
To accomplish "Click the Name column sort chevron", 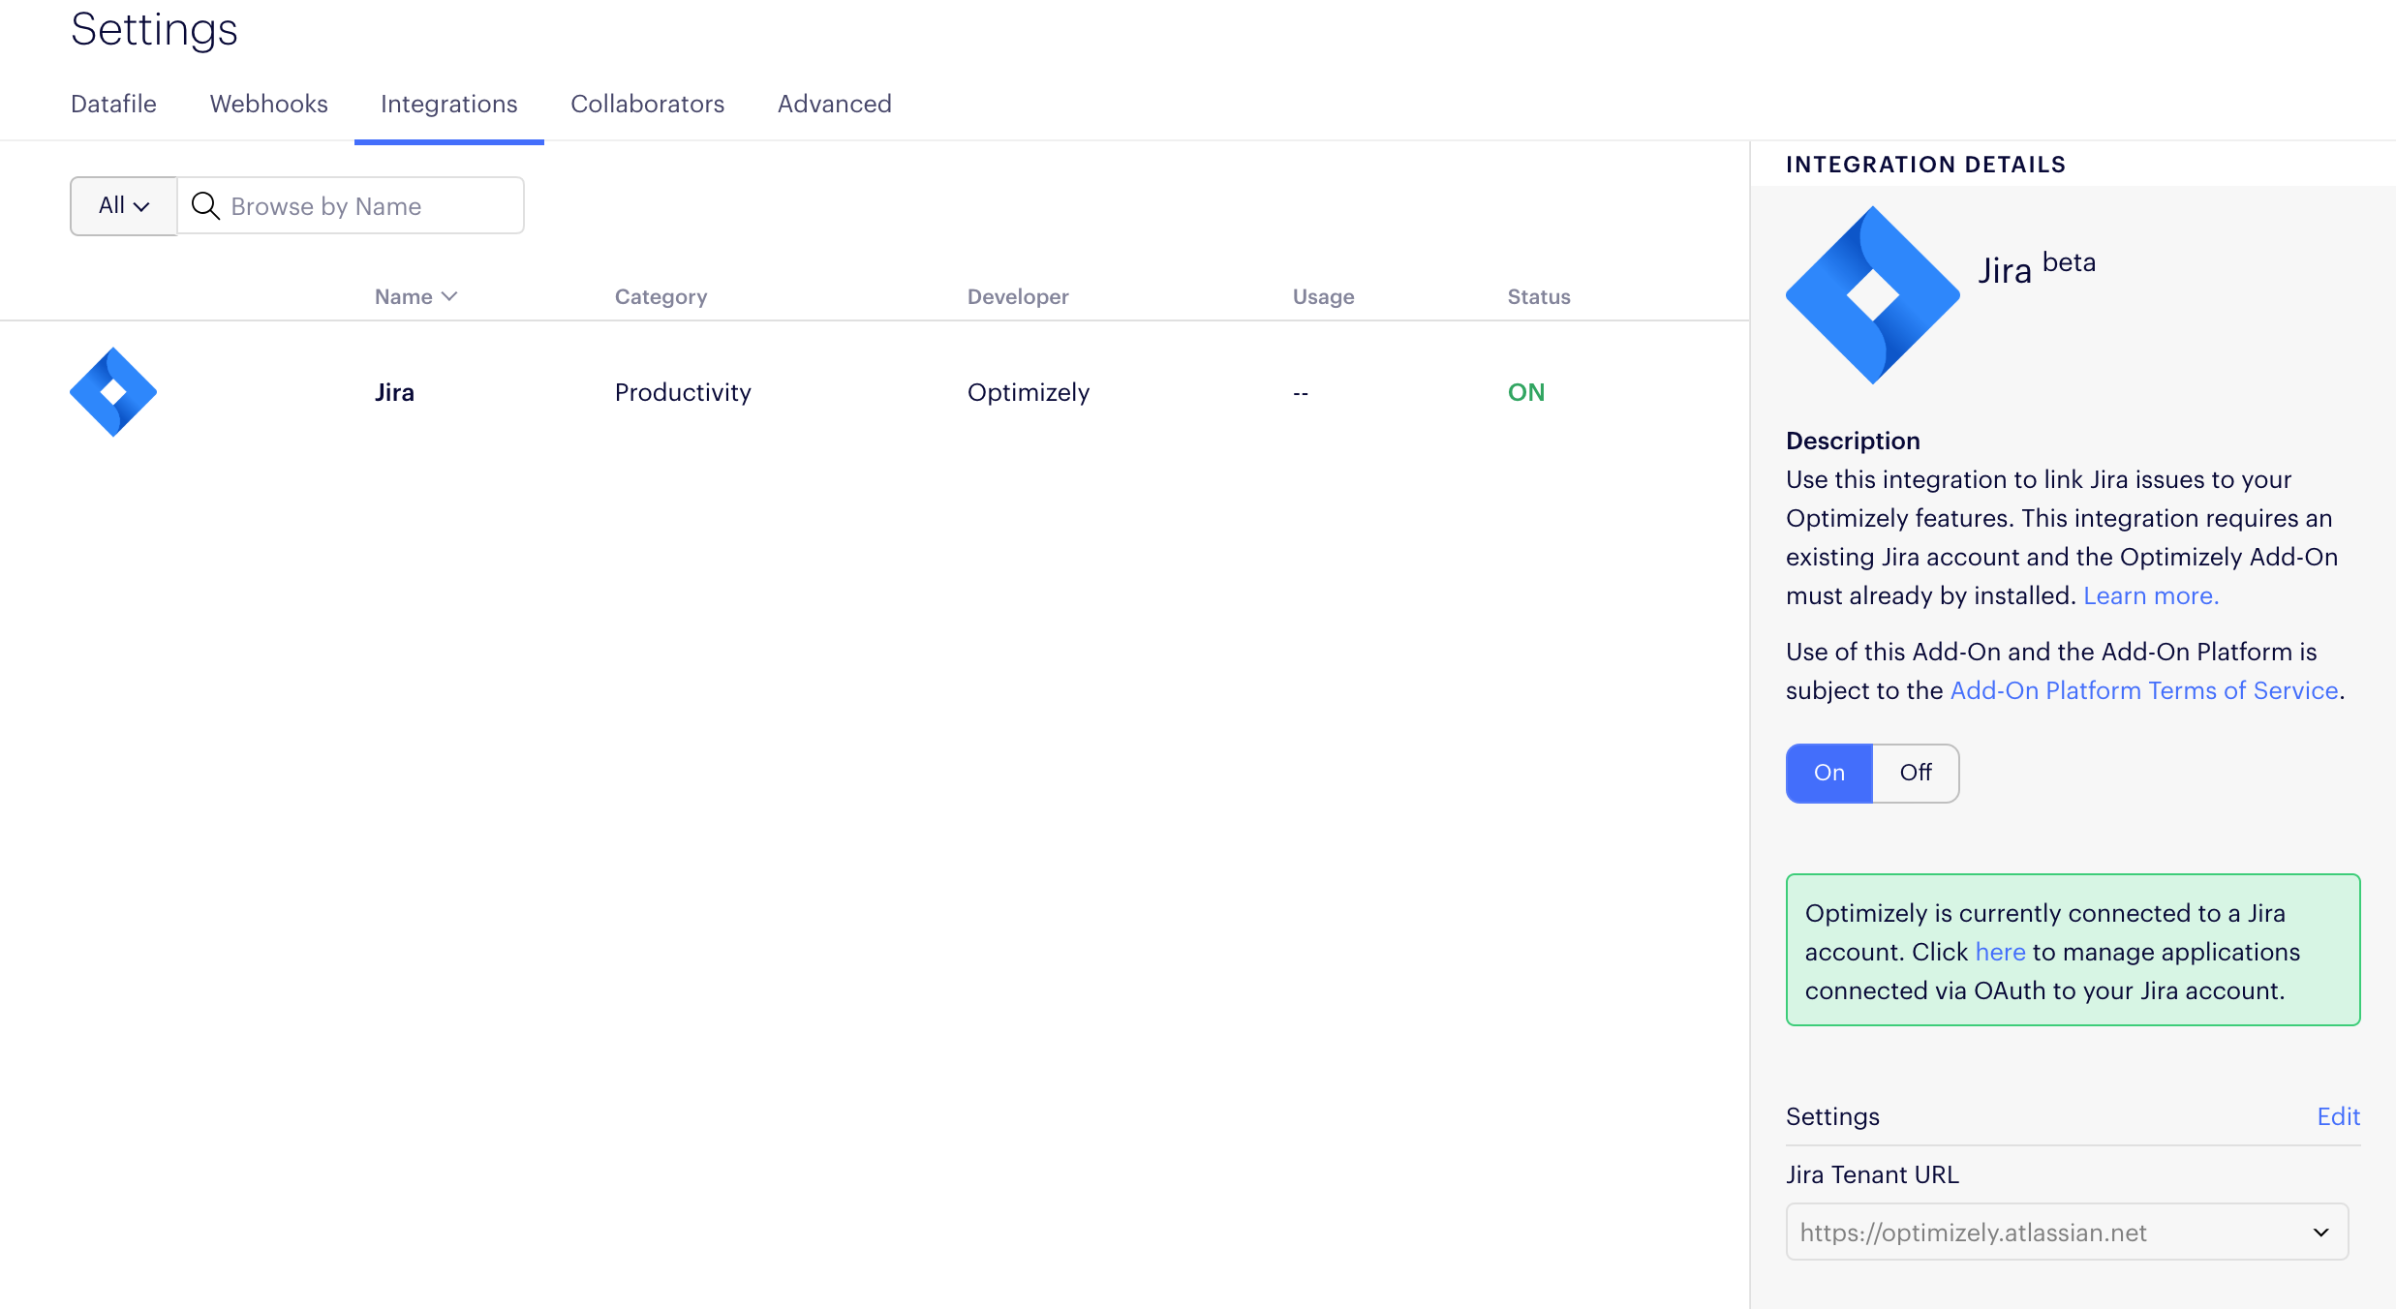I will 449,296.
